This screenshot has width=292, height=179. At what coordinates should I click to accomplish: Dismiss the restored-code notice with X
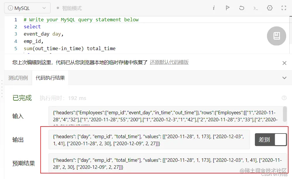pos(284,63)
